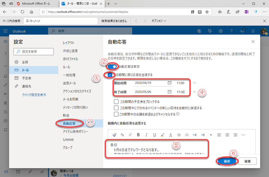
Task: Open レイアウト mail settings
Action: 68,43
